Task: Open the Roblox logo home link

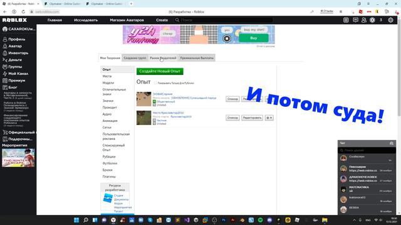Action: (x=14, y=20)
